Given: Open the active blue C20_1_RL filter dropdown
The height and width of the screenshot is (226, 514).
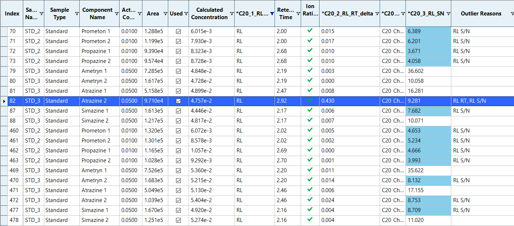Looking at the screenshot, I should tap(272, 14).
